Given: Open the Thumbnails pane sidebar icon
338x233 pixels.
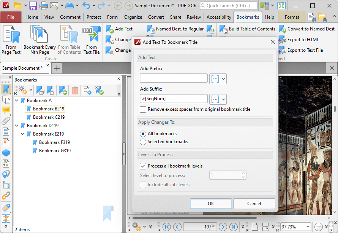Looking at the screenshot, I should point(6,100).
